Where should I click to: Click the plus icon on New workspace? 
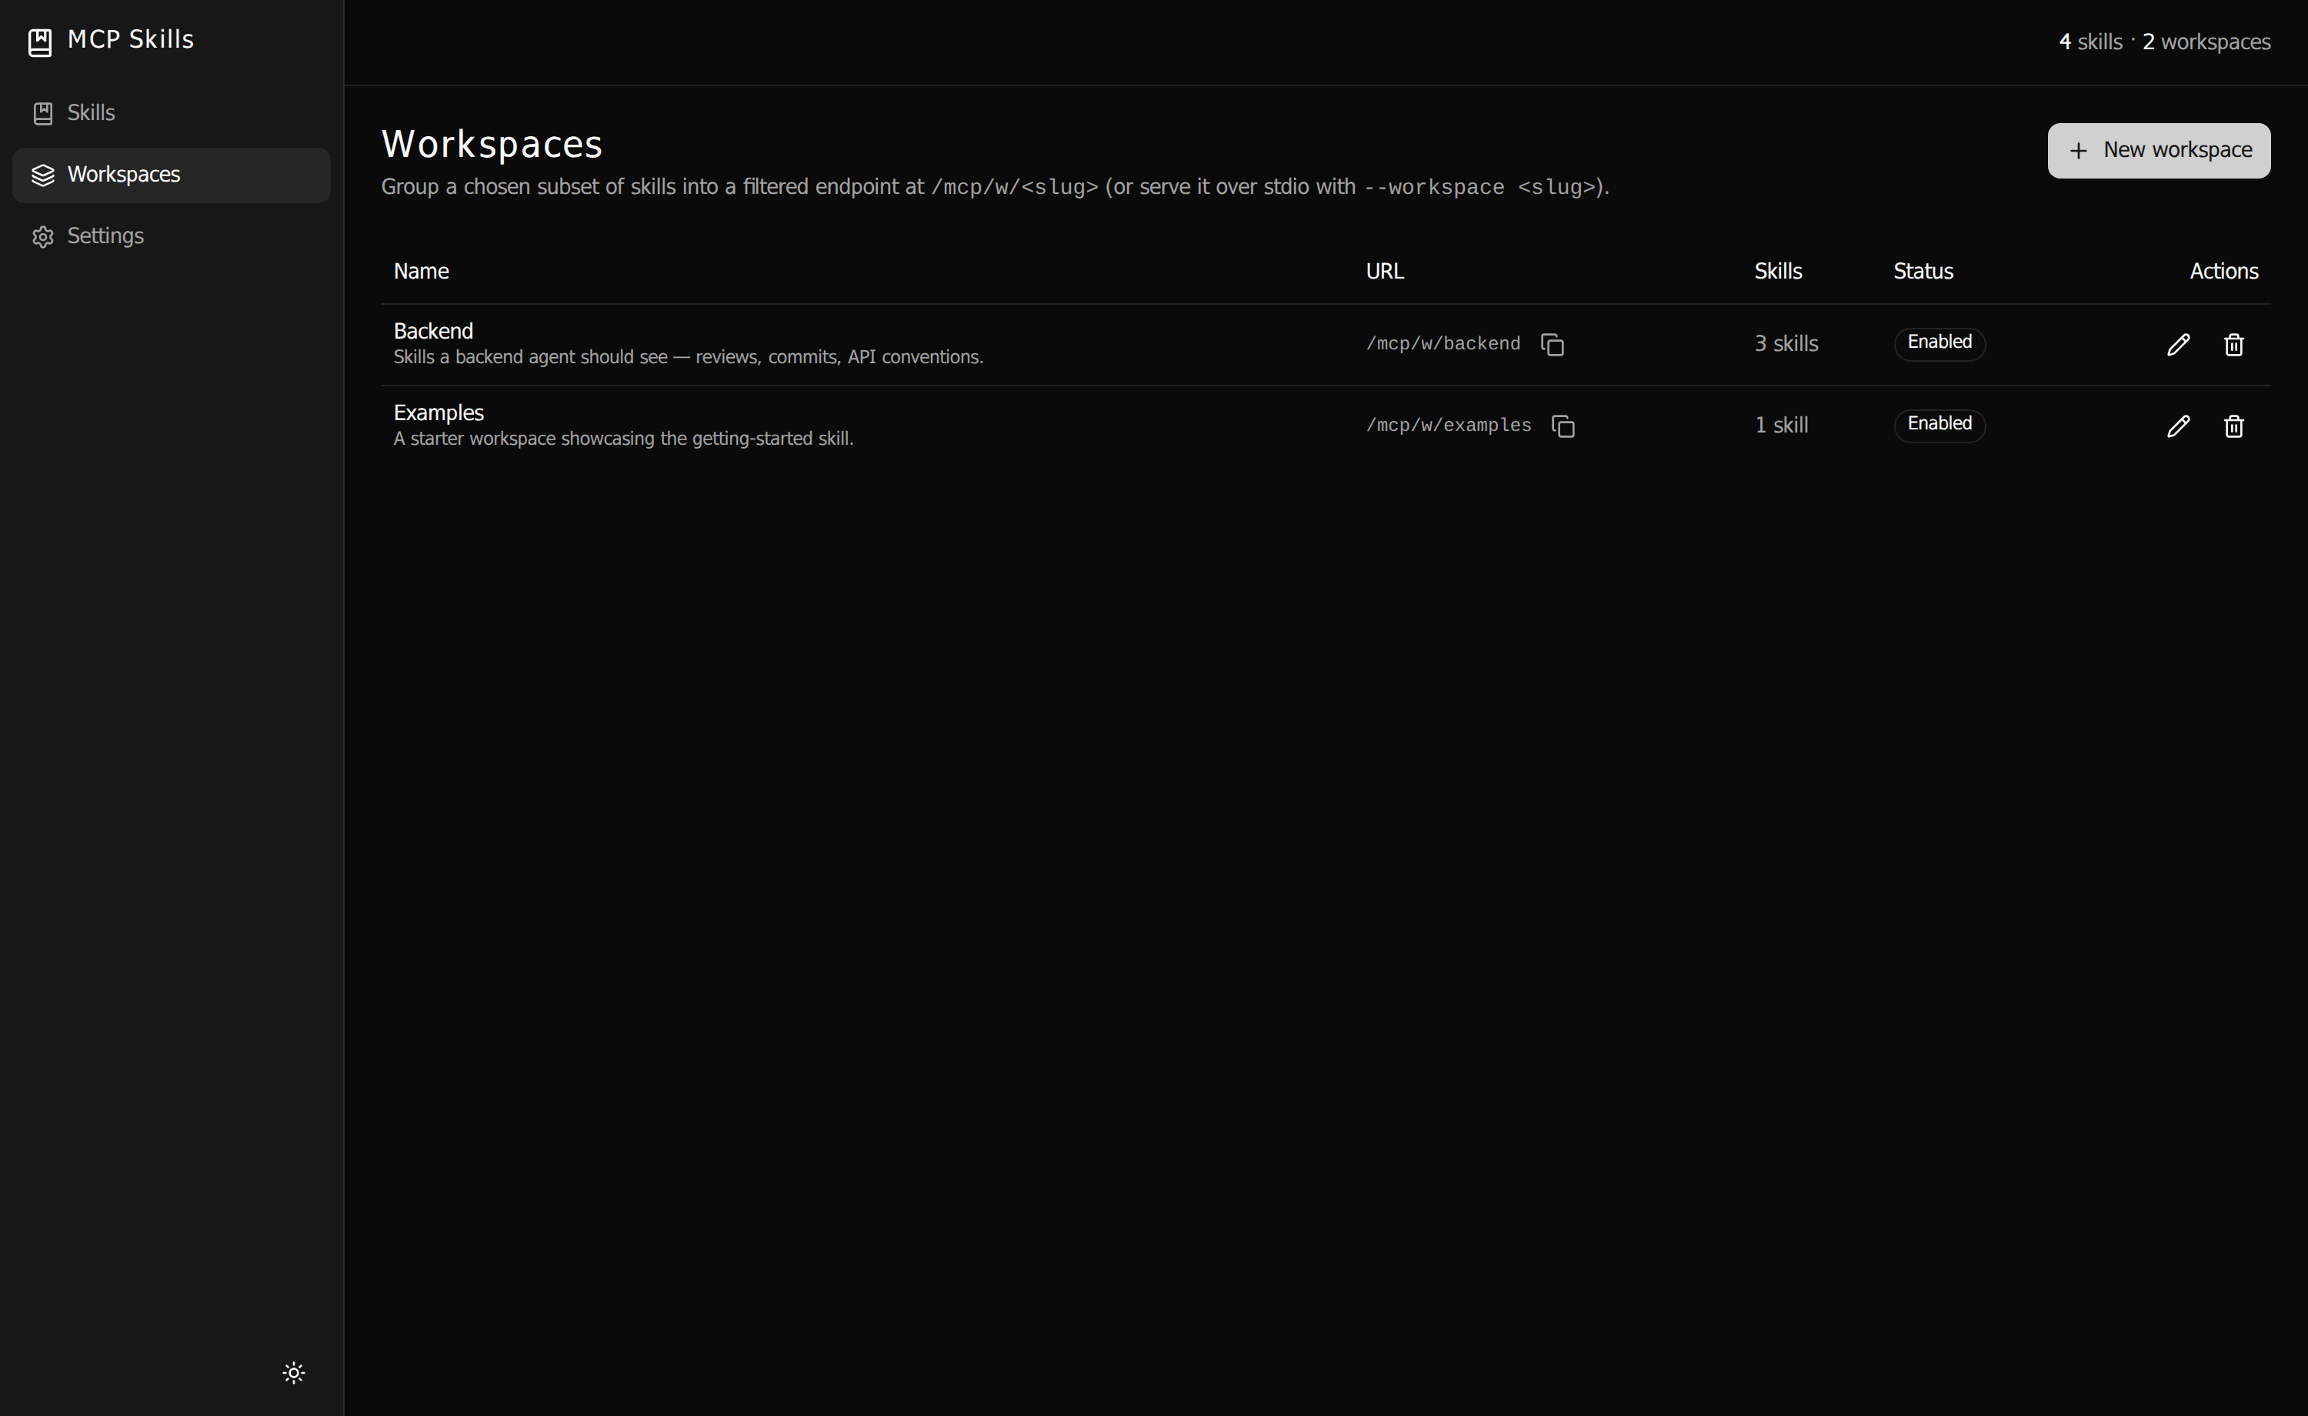[x=2079, y=151]
